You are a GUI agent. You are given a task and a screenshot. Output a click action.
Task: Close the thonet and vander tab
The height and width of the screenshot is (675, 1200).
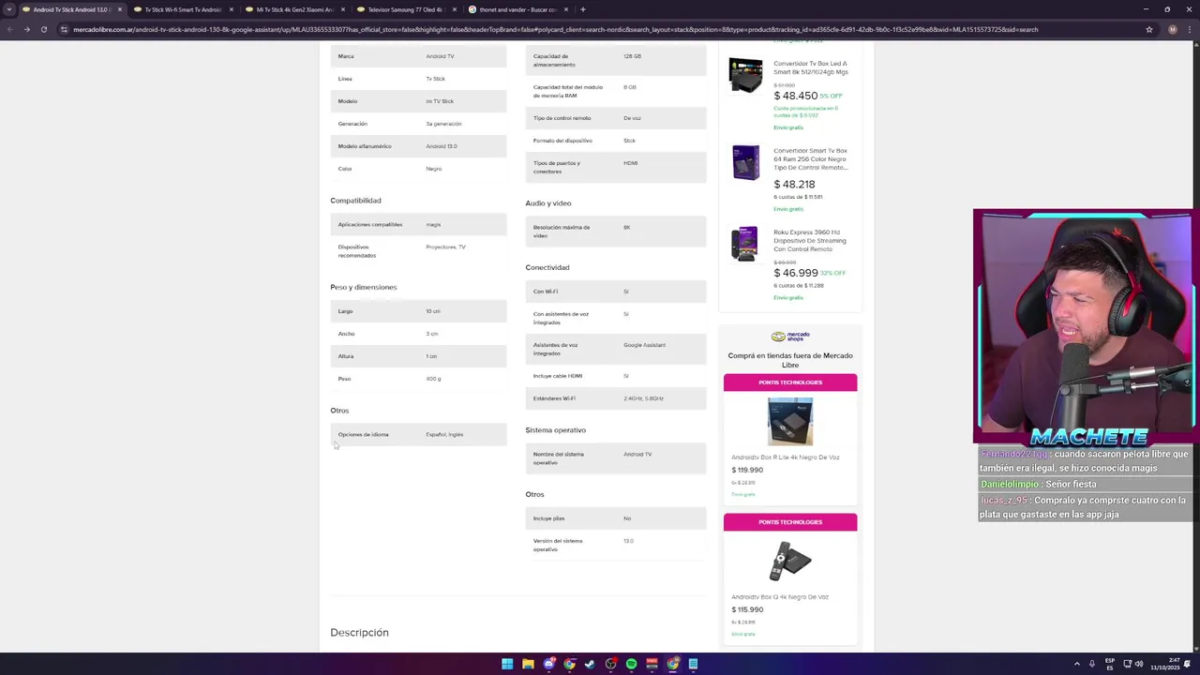[x=565, y=9]
